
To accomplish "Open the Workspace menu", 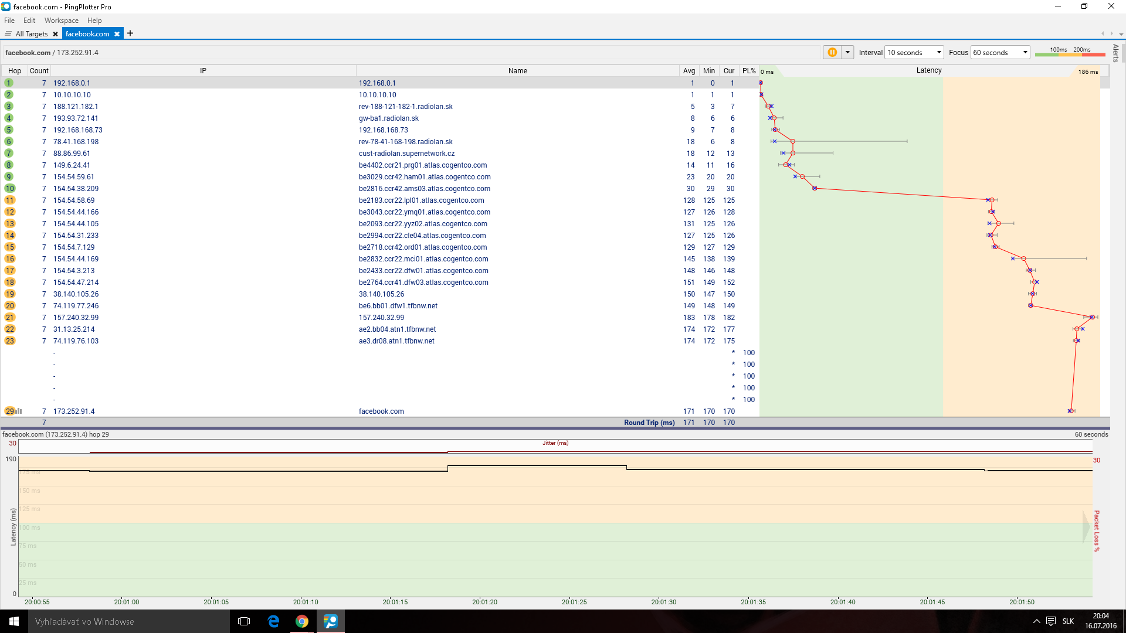I will click(61, 21).
